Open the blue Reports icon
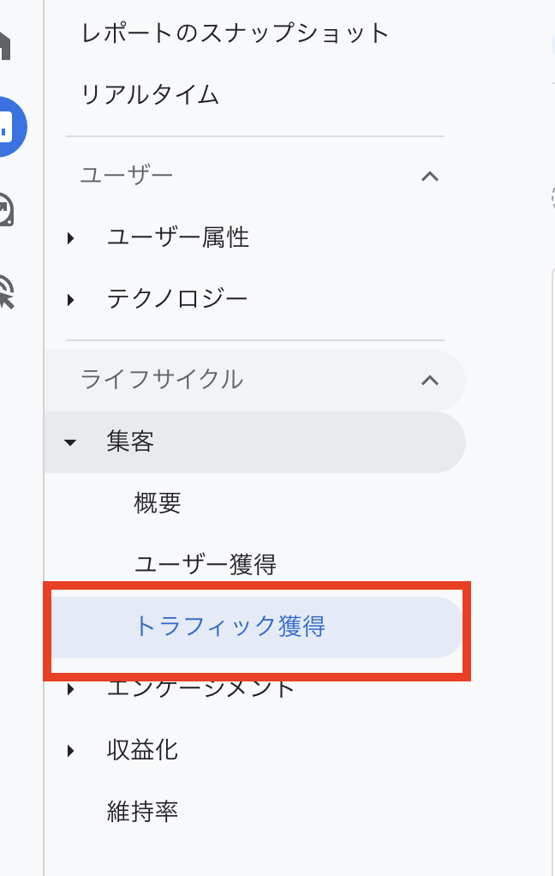 [x=11, y=127]
